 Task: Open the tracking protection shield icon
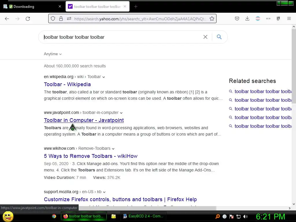pos(53,19)
